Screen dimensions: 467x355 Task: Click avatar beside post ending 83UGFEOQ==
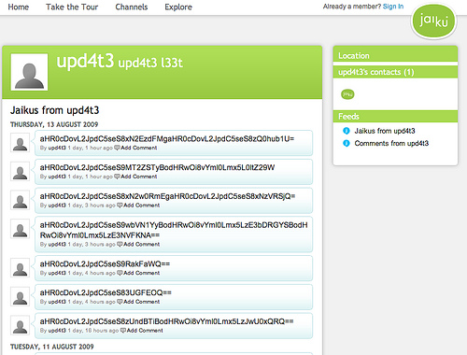click(21, 296)
